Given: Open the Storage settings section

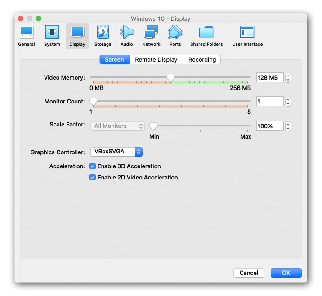Looking at the screenshot, I should [103, 36].
